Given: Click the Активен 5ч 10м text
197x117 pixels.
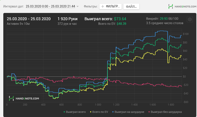Looking at the screenshot, I should click(18, 24).
